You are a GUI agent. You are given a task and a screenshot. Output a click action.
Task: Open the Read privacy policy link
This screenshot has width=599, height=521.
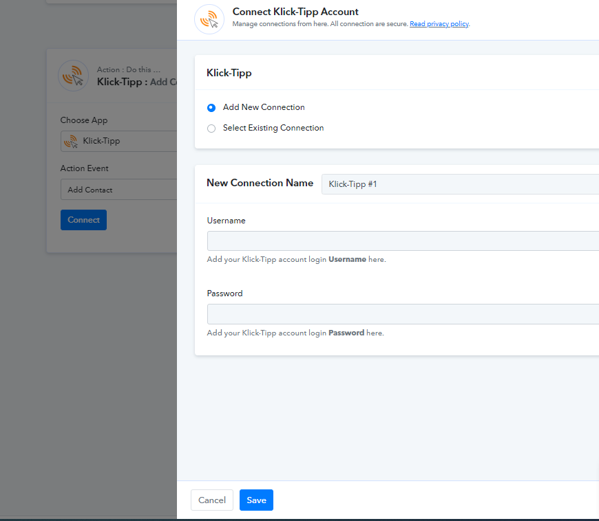coord(439,23)
